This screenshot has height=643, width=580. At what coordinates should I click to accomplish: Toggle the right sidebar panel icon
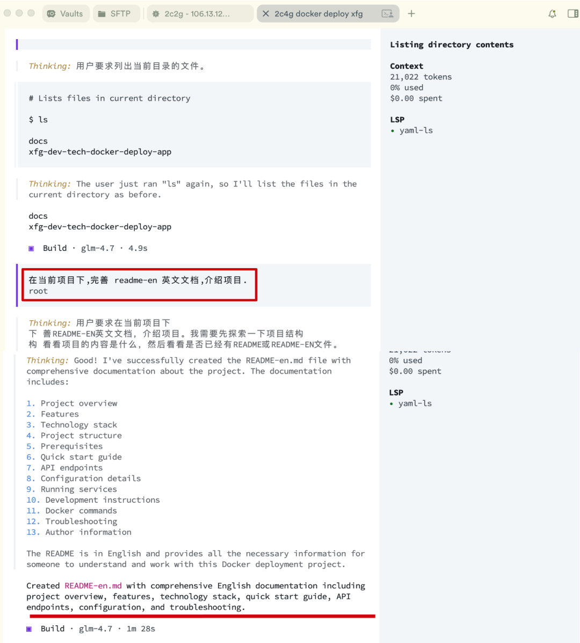[572, 13]
